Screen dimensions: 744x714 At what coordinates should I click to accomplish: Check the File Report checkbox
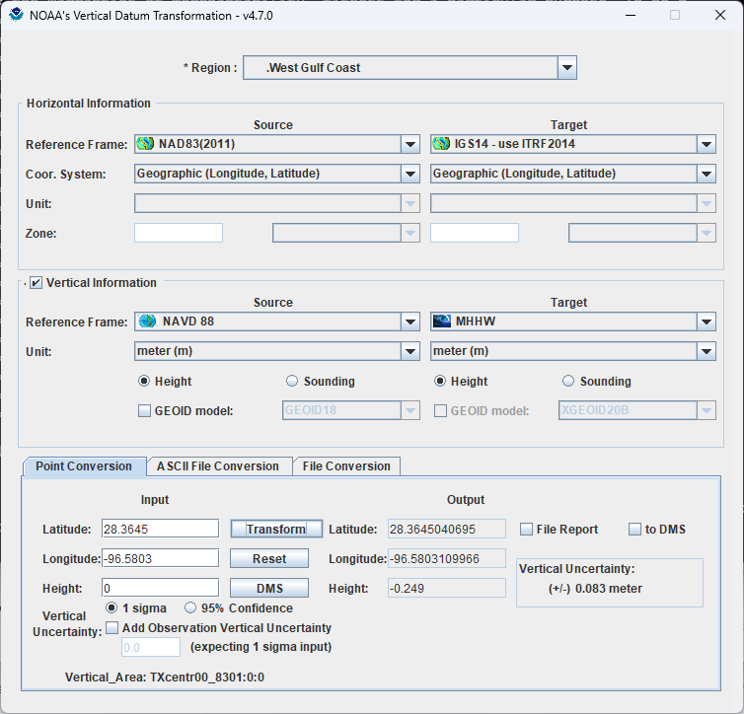(x=526, y=530)
